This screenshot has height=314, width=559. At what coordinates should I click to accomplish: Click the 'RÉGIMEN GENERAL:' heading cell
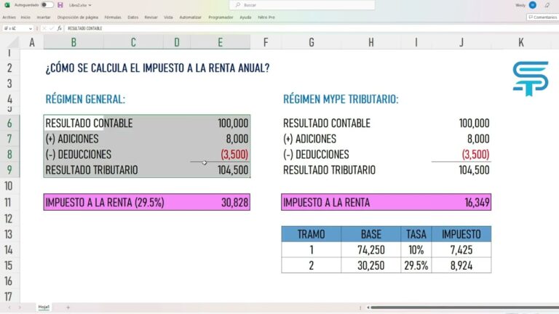pos(85,99)
